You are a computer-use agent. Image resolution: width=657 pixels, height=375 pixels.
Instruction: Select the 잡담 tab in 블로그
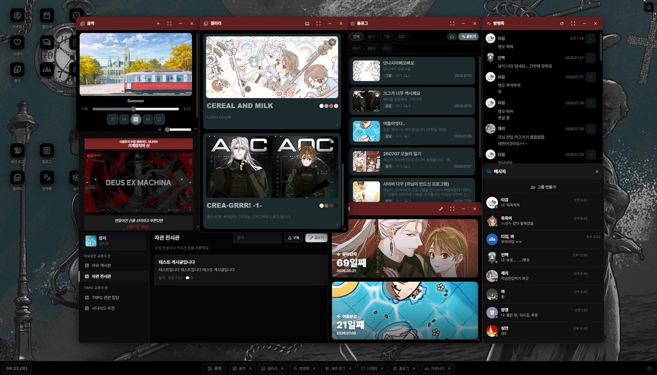coord(401,36)
